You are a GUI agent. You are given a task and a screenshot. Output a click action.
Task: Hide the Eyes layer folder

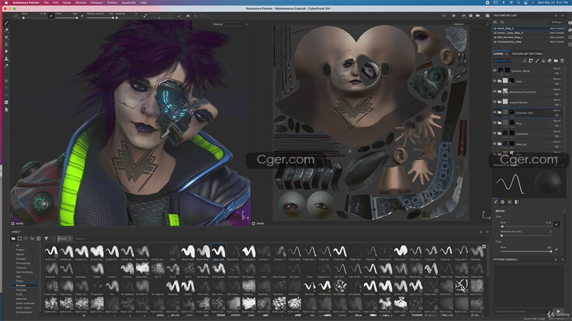(x=495, y=81)
